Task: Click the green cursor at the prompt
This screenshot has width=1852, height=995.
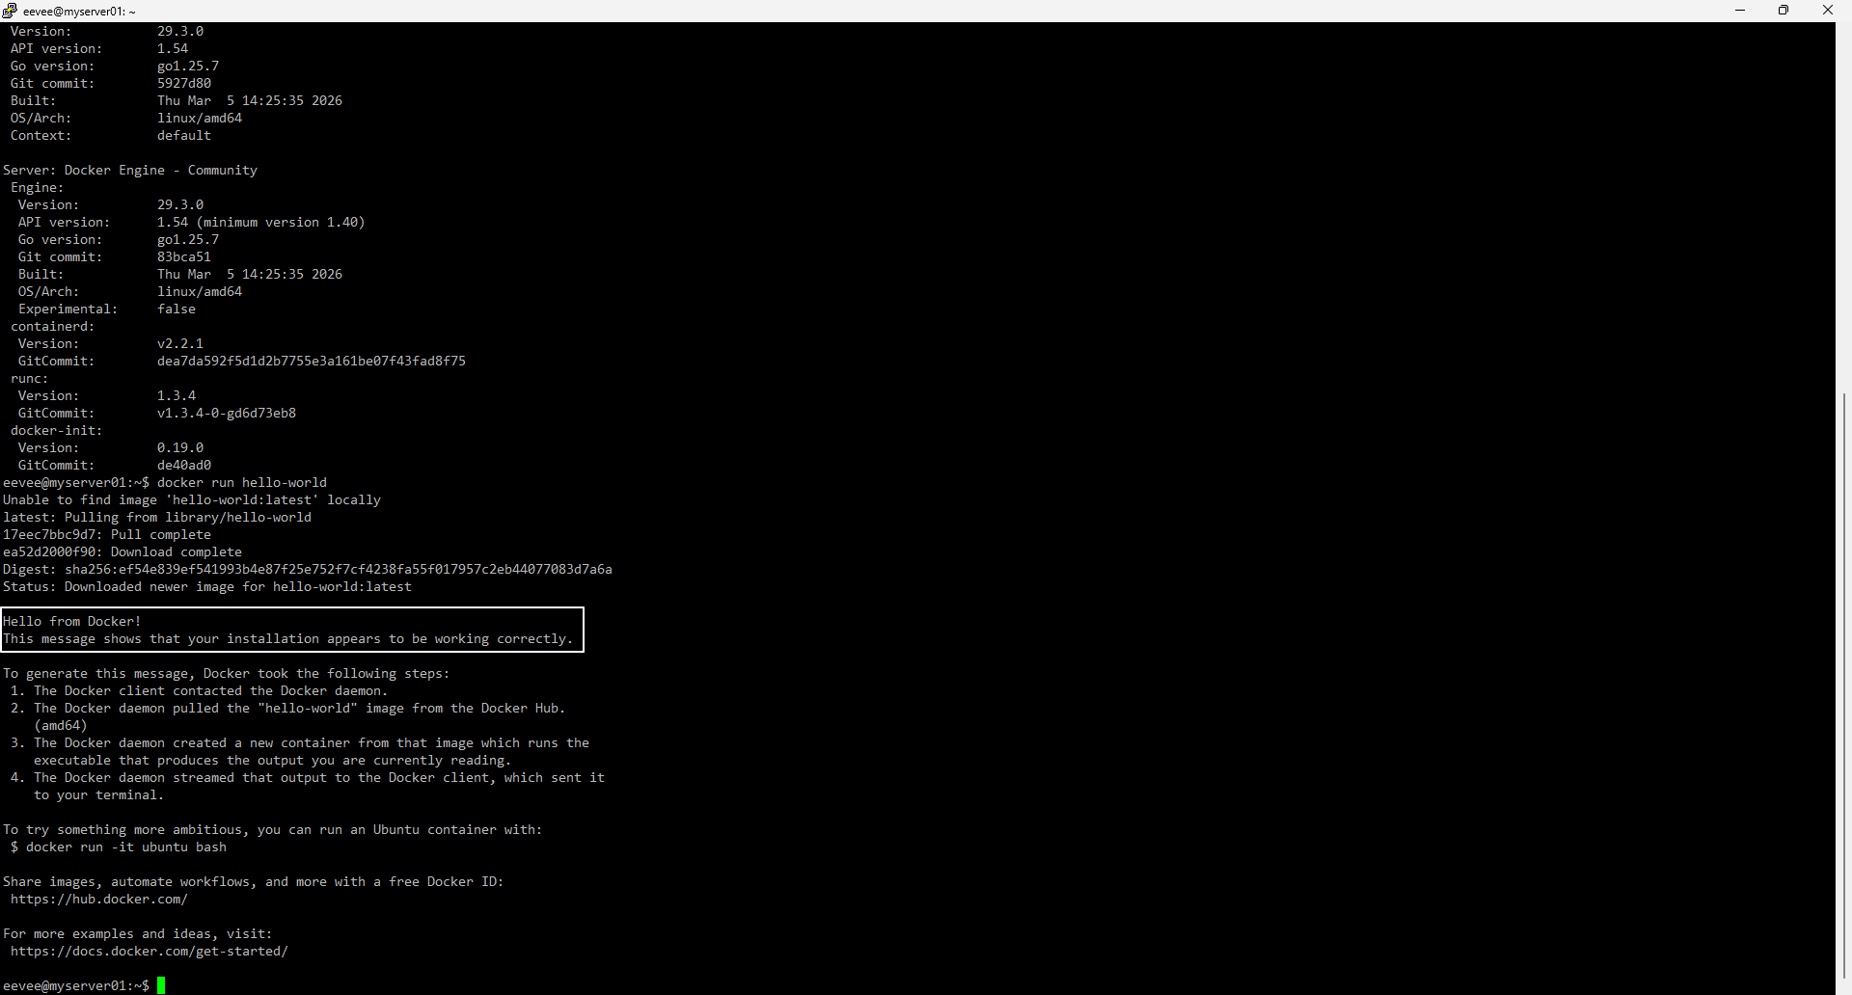Action: pyautogui.click(x=161, y=985)
